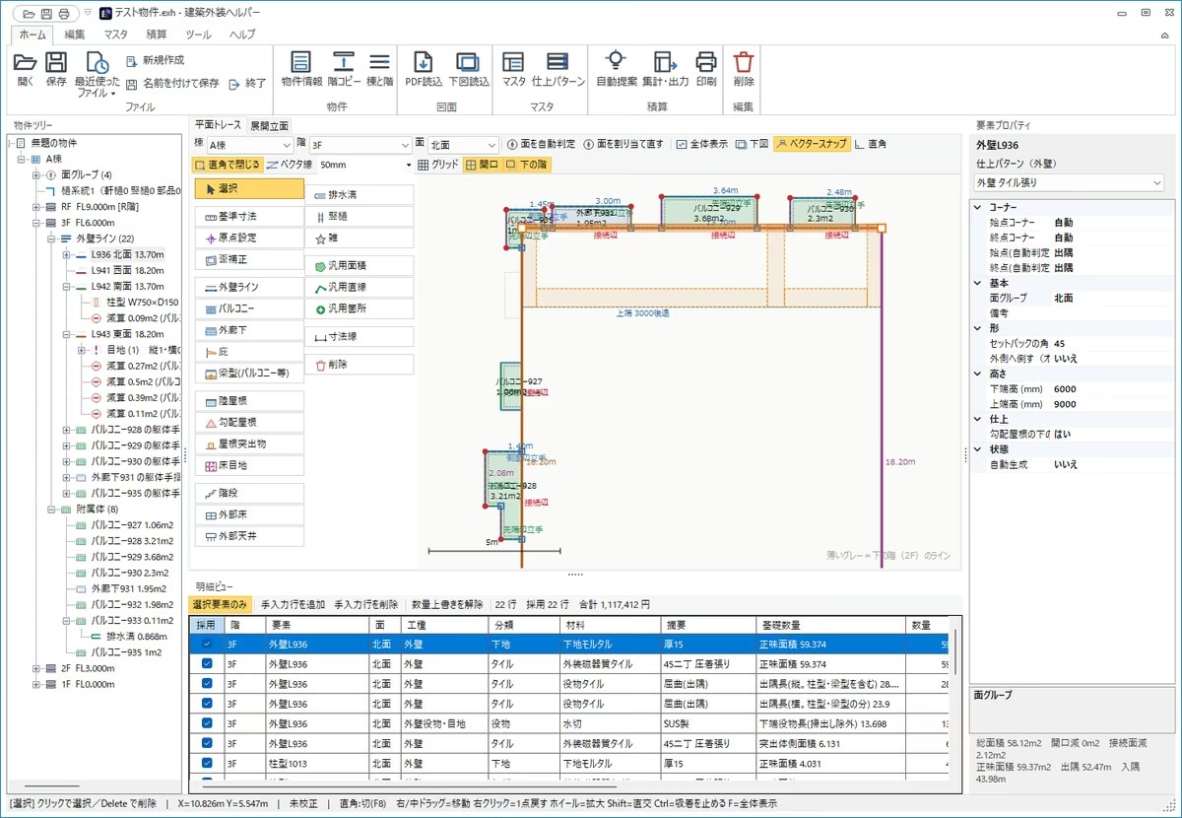Click the 開く (open file) ribbon icon
Viewport: 1182px width, 818px height.
[26, 71]
